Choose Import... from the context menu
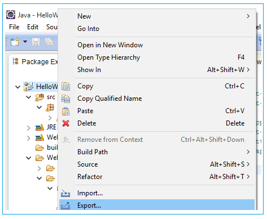 point(157,193)
